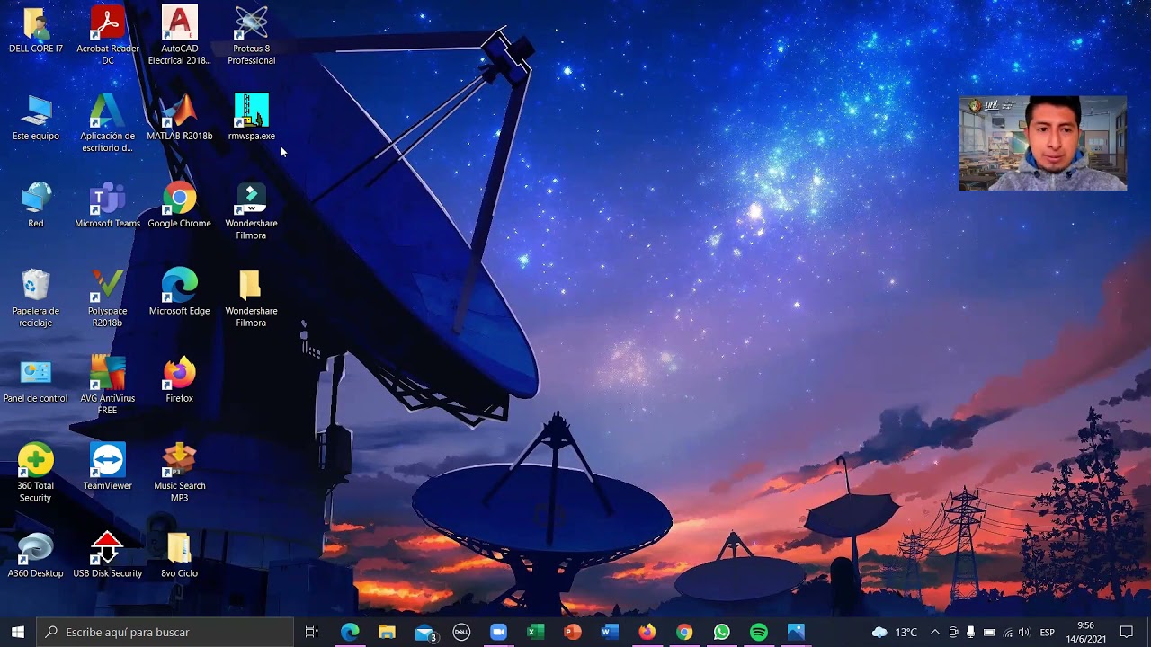Click the microphone tray icon

[x=971, y=632]
